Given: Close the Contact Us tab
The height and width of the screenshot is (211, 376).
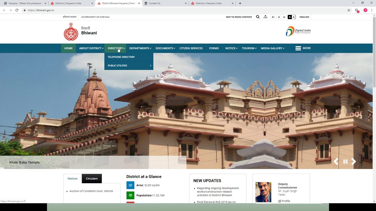Looking at the screenshot, I should pyautogui.click(x=186, y=3).
